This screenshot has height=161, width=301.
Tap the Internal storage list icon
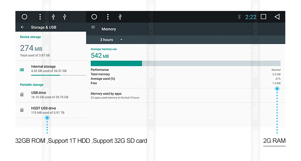[22, 70]
